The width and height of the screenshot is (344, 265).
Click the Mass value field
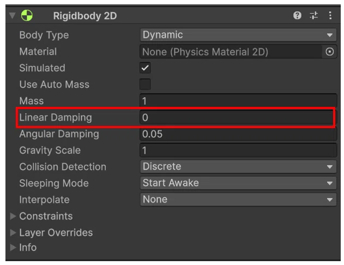pyautogui.click(x=238, y=101)
